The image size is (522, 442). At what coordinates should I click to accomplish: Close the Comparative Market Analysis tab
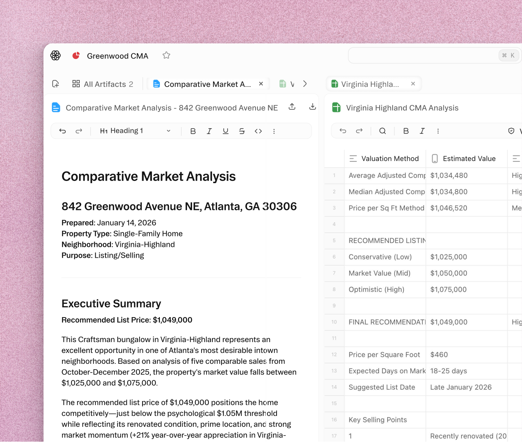click(261, 84)
